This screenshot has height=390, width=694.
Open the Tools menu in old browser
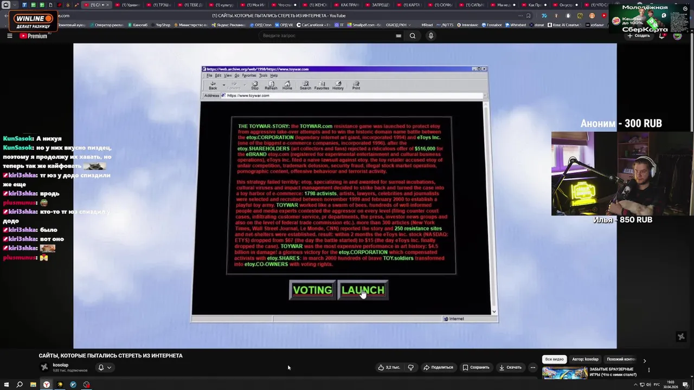coord(263,75)
